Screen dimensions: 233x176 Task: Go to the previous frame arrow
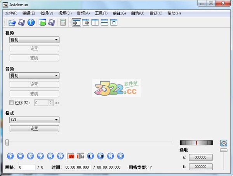click(30, 156)
